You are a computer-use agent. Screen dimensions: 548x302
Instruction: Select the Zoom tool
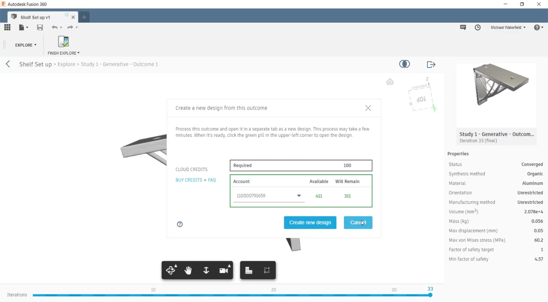[206, 270]
